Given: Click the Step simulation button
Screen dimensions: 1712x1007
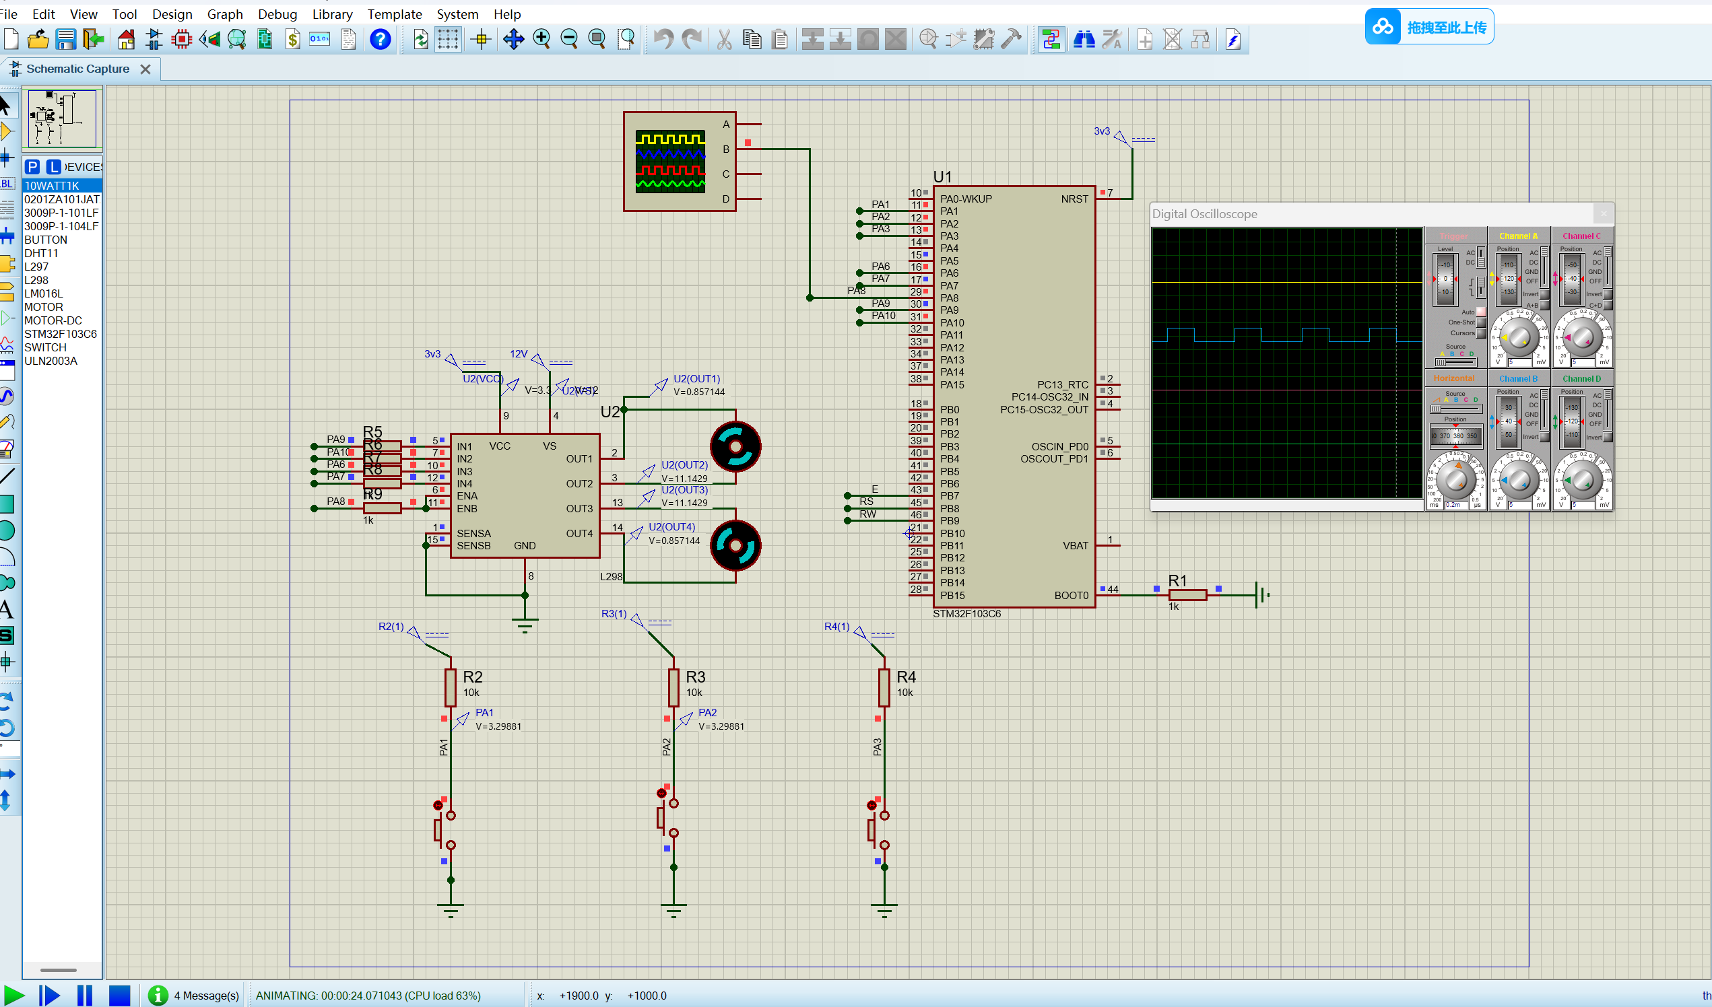Looking at the screenshot, I should [49, 996].
